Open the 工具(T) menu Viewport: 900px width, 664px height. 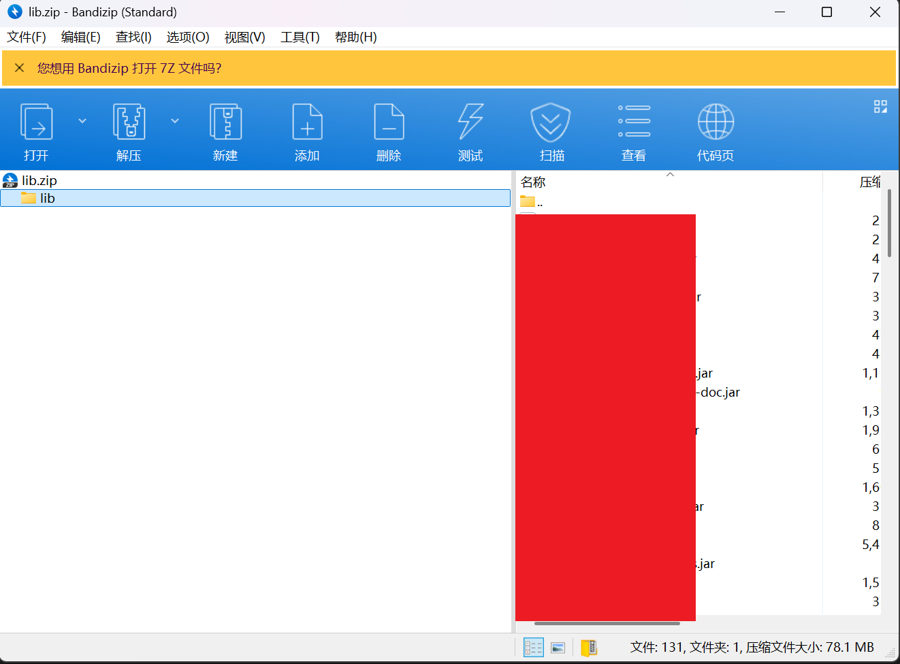point(300,37)
